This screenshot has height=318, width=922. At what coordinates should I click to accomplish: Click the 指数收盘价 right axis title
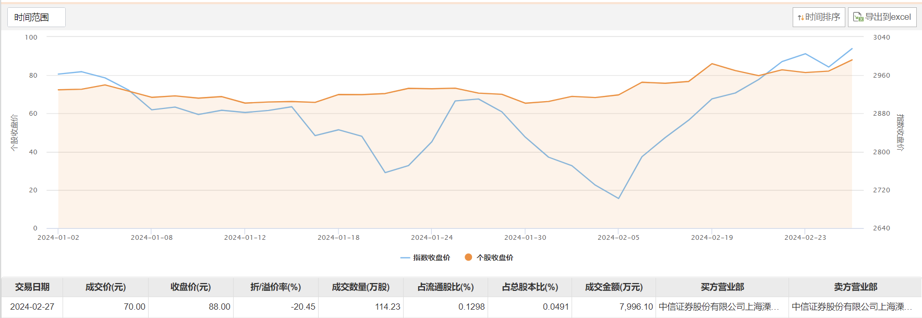(900, 132)
